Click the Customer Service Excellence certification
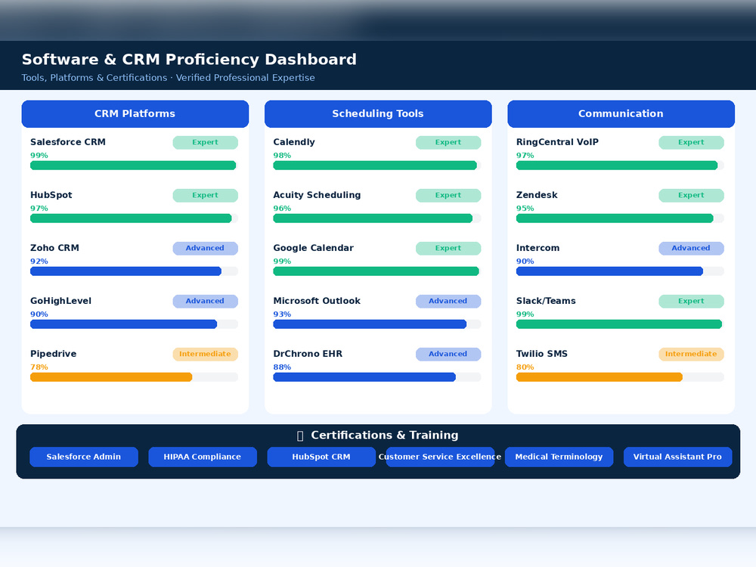The width and height of the screenshot is (756, 567). click(440, 457)
